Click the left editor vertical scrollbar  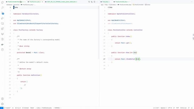pos(99,32)
